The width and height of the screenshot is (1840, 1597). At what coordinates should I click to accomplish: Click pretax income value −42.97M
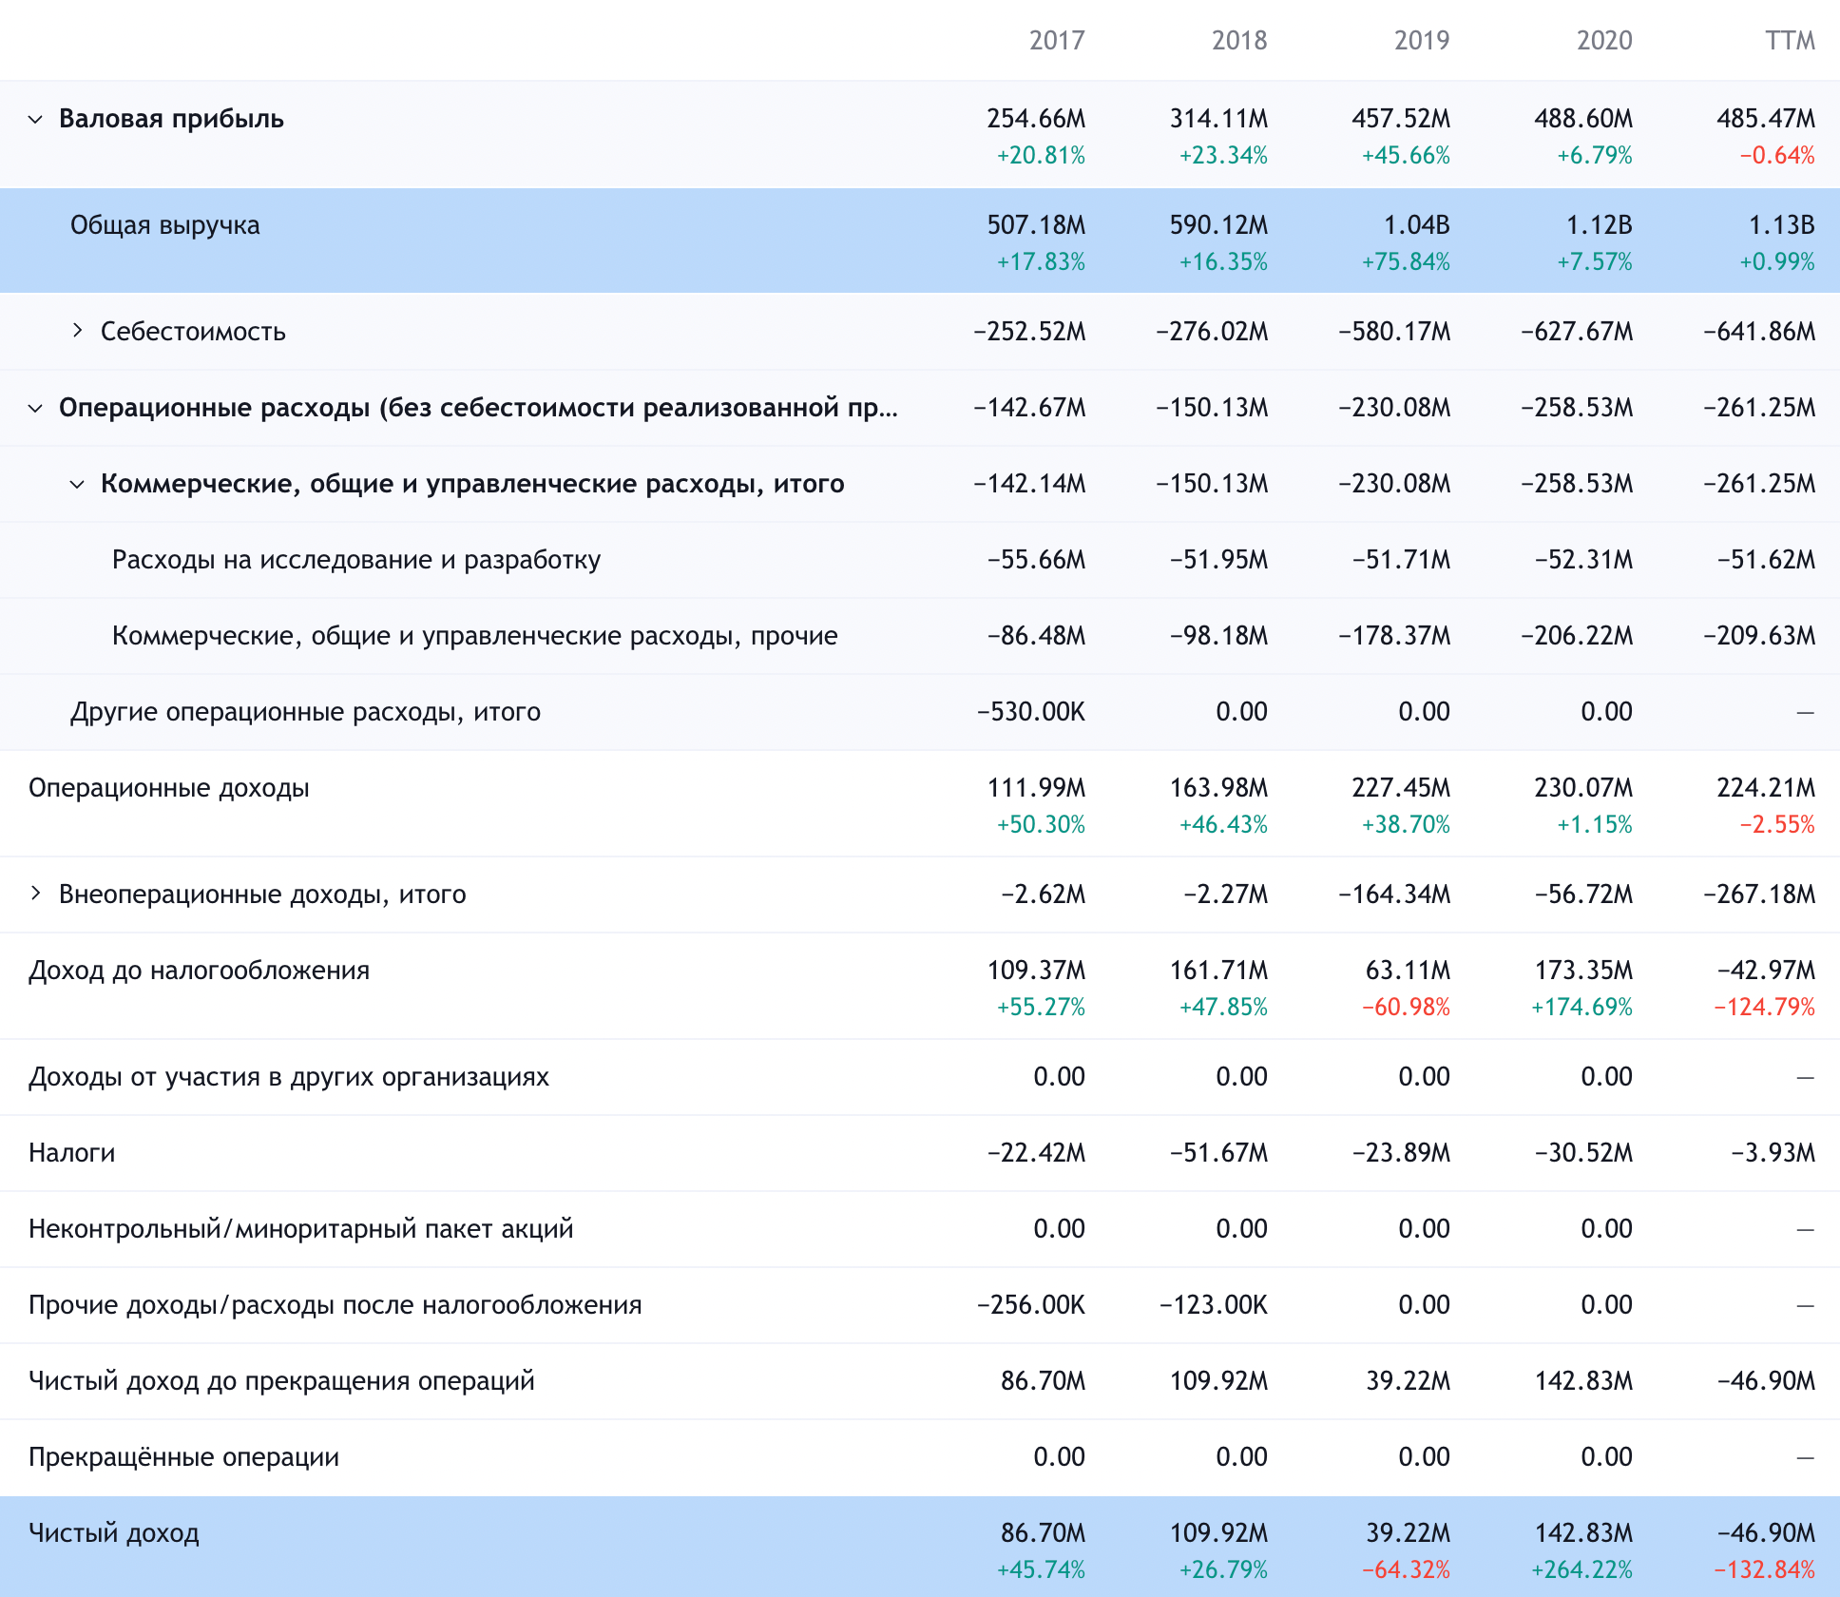pyautogui.click(x=1766, y=971)
